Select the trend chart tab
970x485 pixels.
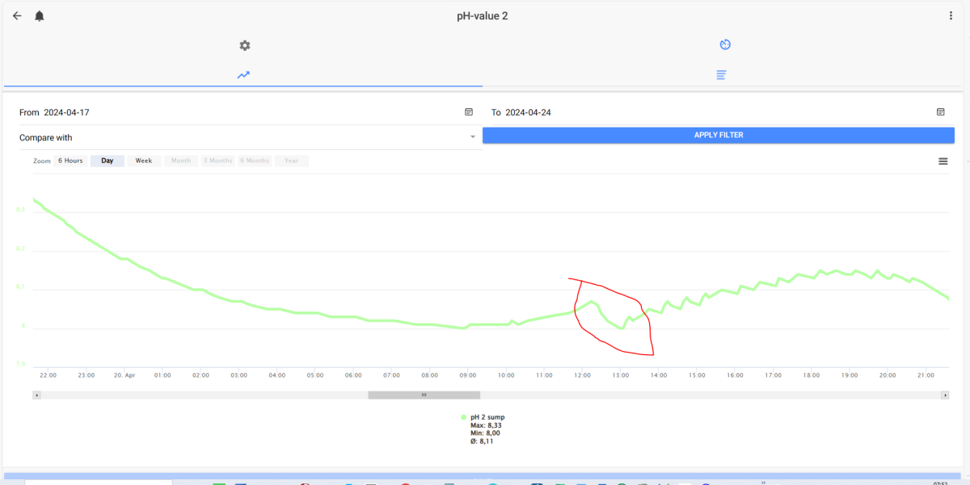[243, 75]
